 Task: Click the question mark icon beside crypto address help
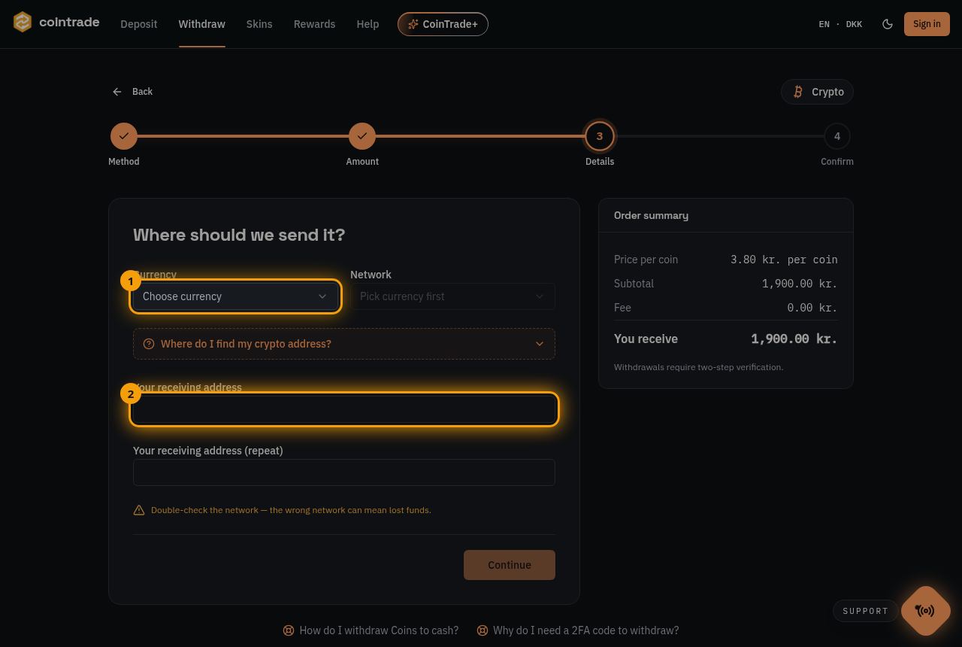click(149, 344)
